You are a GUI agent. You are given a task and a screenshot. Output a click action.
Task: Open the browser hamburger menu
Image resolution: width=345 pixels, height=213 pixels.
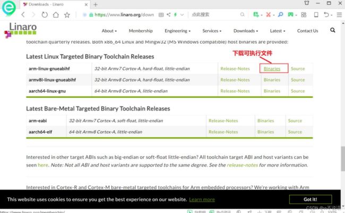coord(339,15)
